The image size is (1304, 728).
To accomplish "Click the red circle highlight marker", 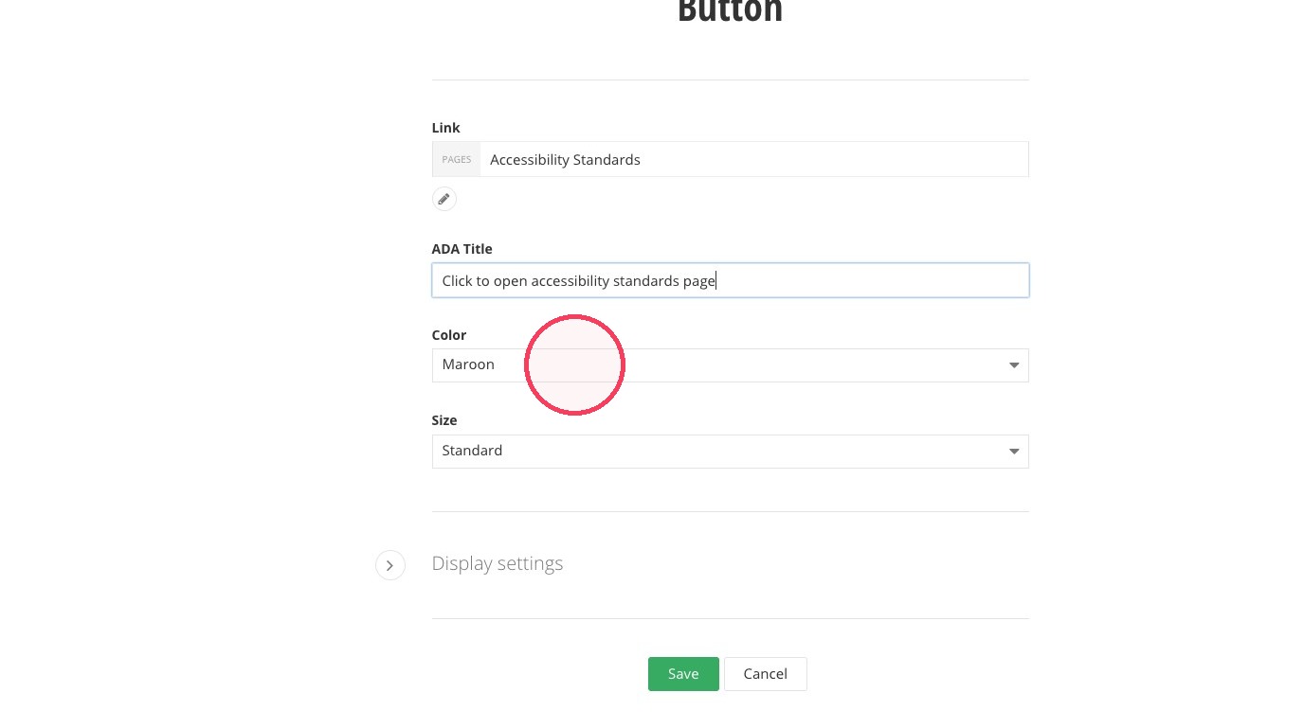I will click(574, 364).
